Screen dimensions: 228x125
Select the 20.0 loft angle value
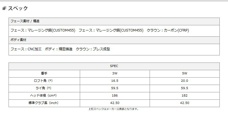(184, 81)
